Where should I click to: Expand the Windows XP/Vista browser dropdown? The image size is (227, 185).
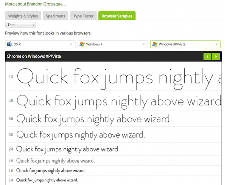tap(185, 44)
